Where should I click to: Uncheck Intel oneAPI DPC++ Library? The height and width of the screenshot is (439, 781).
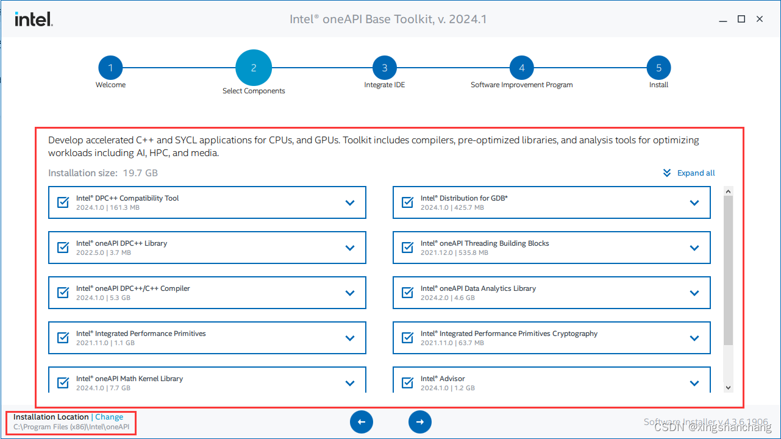[x=63, y=248]
